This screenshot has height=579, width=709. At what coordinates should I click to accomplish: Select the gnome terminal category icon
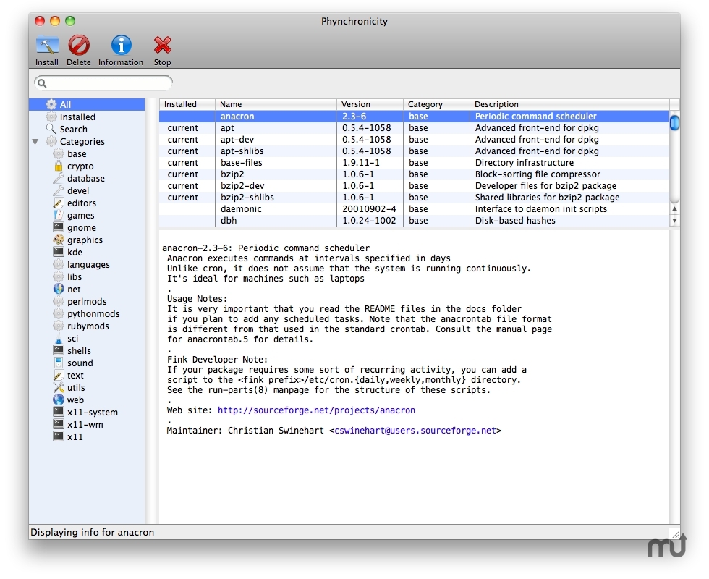[x=59, y=227]
